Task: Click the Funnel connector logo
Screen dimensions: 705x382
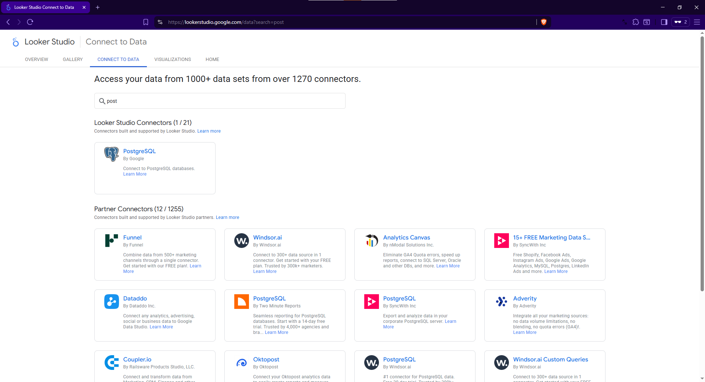Action: [x=111, y=241]
